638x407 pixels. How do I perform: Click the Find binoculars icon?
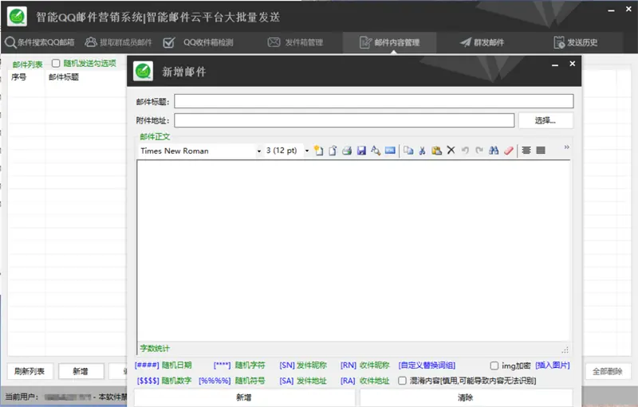click(494, 151)
